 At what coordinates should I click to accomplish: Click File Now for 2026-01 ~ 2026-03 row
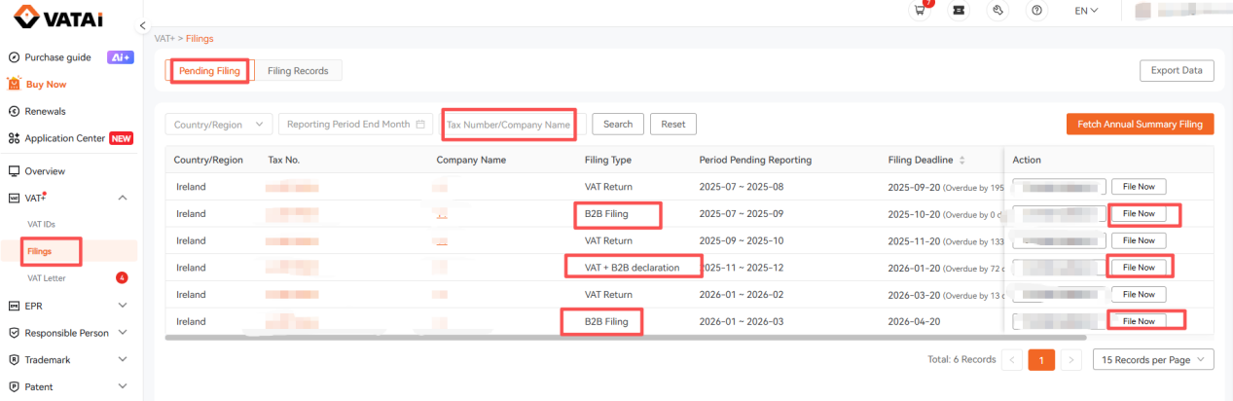point(1139,320)
